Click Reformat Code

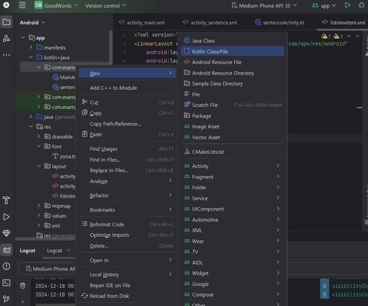click(127, 224)
